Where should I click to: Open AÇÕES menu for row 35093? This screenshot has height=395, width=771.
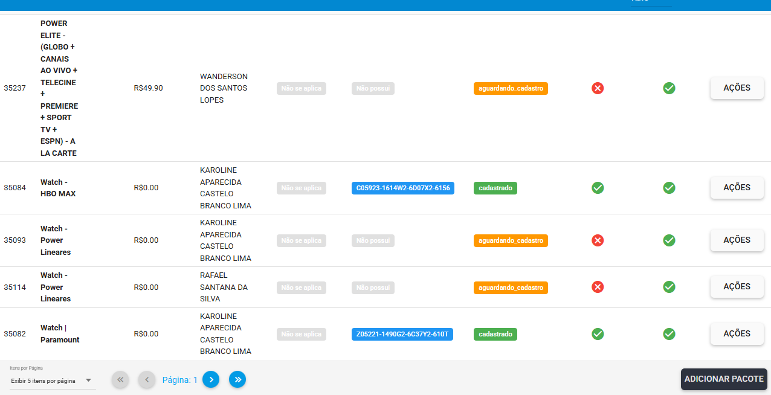(737, 240)
